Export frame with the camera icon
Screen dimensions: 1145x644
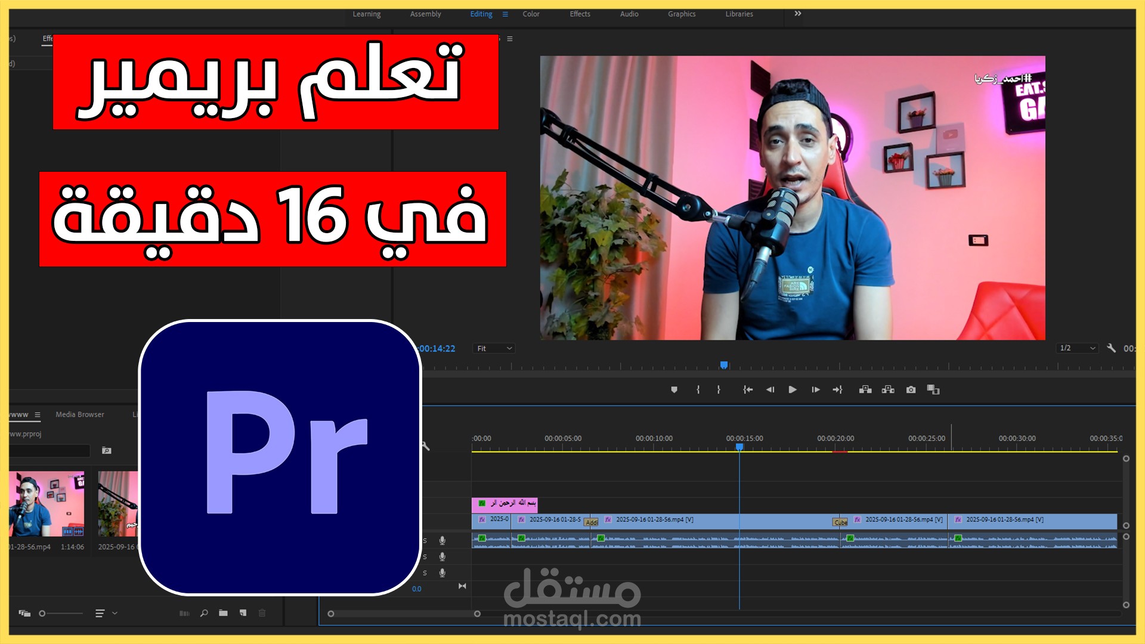911,389
